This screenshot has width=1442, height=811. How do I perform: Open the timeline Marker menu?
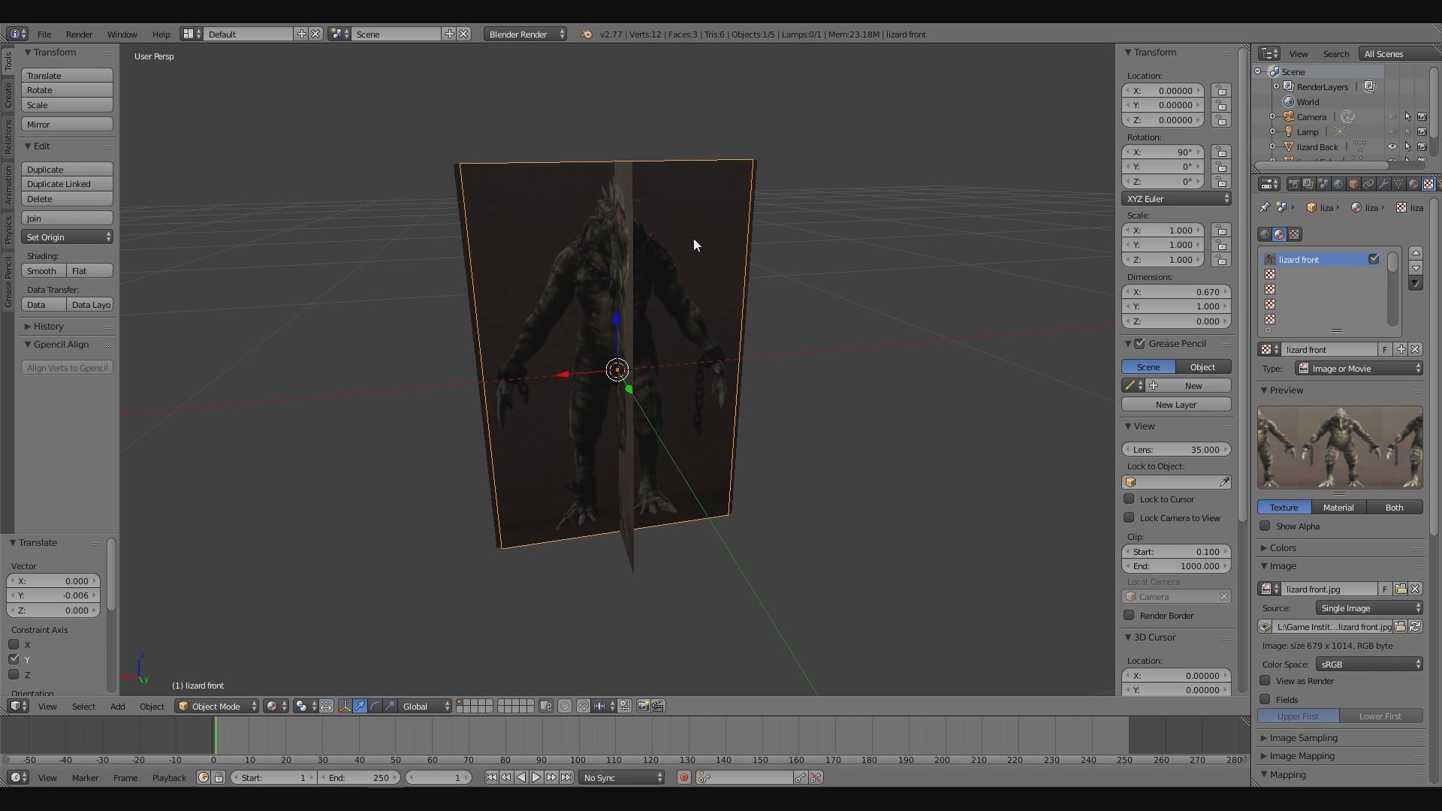coord(85,778)
